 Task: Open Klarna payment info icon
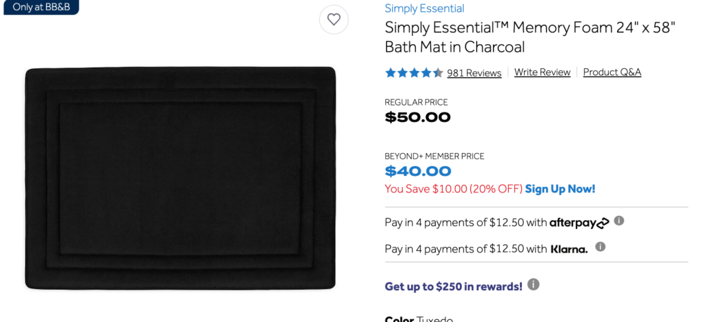pos(601,247)
